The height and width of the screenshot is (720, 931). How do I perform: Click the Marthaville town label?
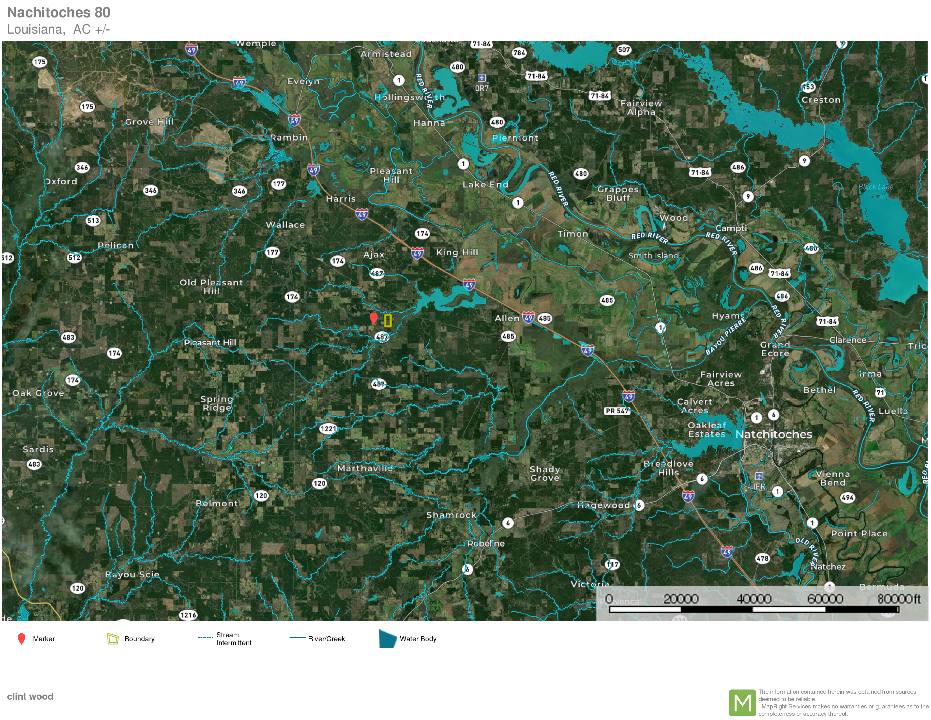pyautogui.click(x=365, y=468)
